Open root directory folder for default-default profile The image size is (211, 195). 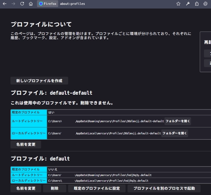point(178,121)
